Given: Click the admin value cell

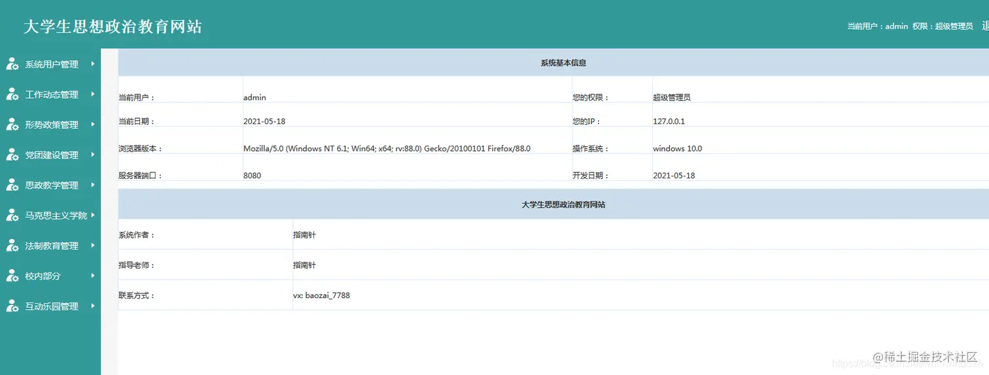Looking at the screenshot, I should pos(254,97).
